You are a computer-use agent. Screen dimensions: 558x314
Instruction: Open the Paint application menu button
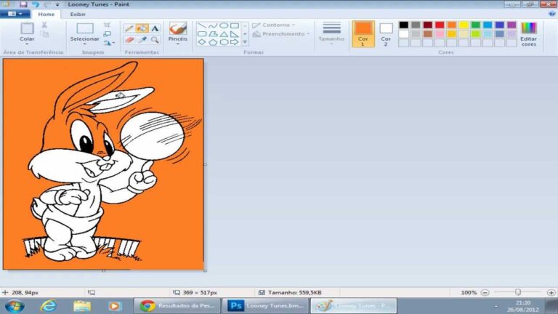click(15, 14)
